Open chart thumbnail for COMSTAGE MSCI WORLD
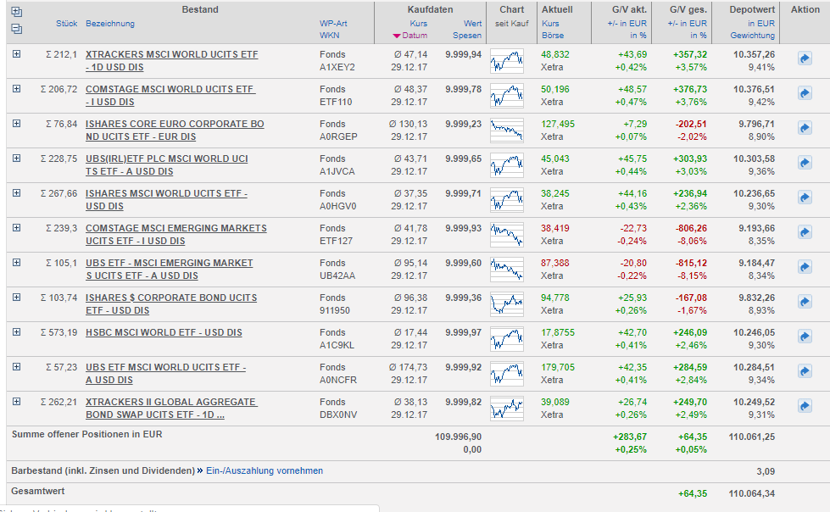Viewport: 830px width, 512px height. pos(507,93)
